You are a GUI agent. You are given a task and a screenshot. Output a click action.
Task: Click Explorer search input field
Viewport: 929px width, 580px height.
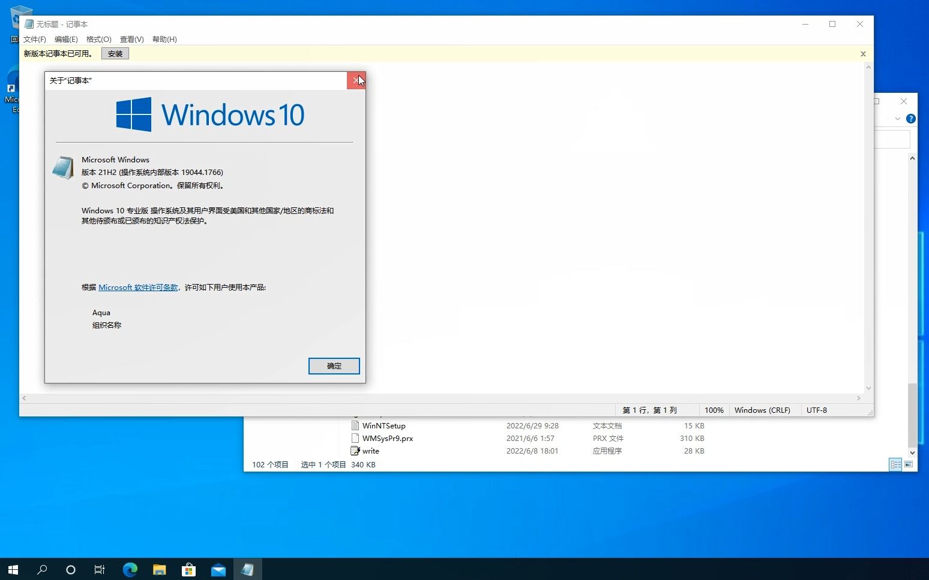[x=892, y=139]
